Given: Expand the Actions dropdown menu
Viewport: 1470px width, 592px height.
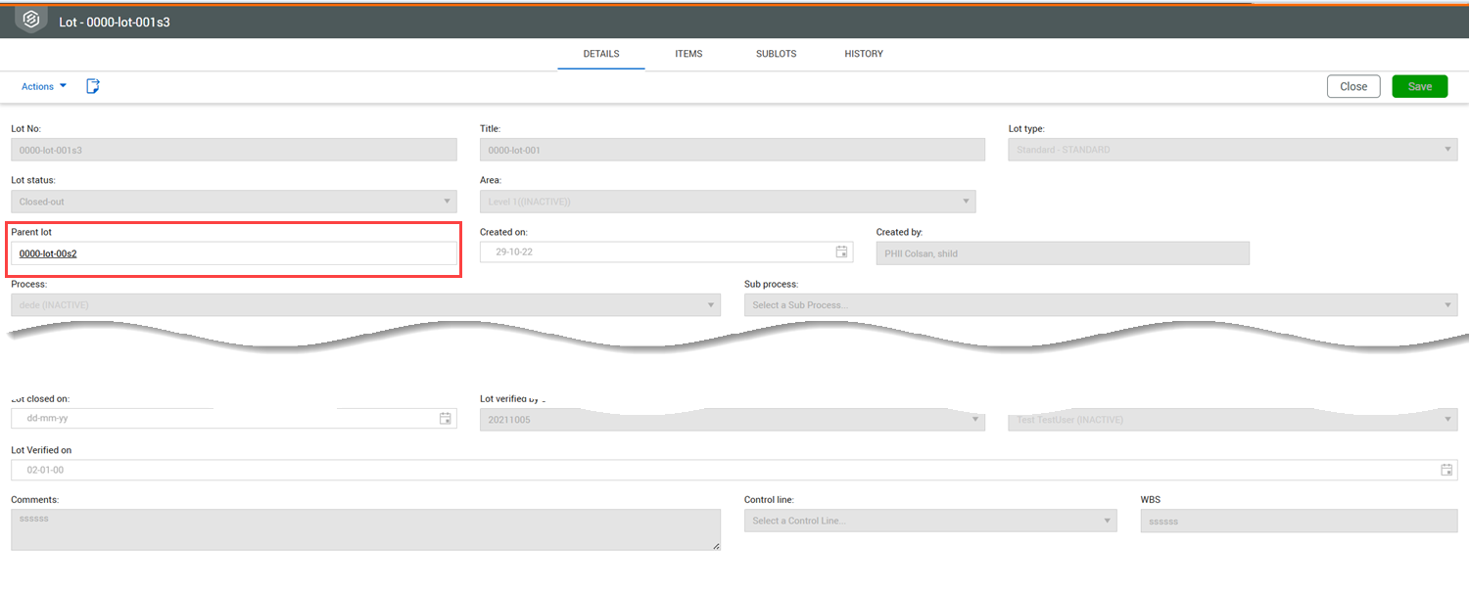Looking at the screenshot, I should coord(44,86).
